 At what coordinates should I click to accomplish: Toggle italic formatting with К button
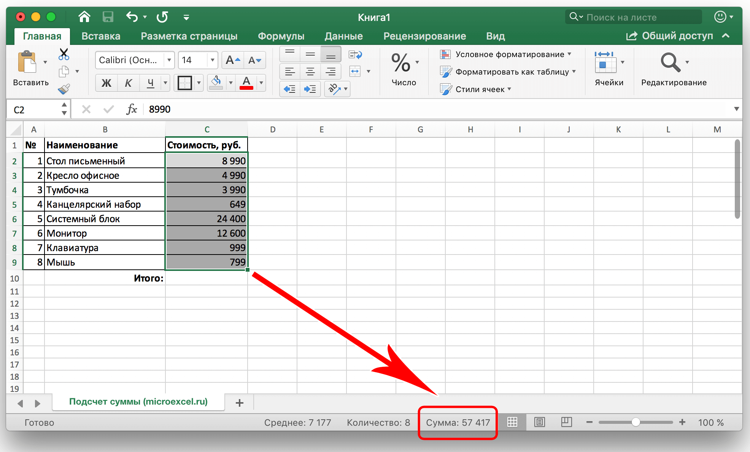point(129,83)
